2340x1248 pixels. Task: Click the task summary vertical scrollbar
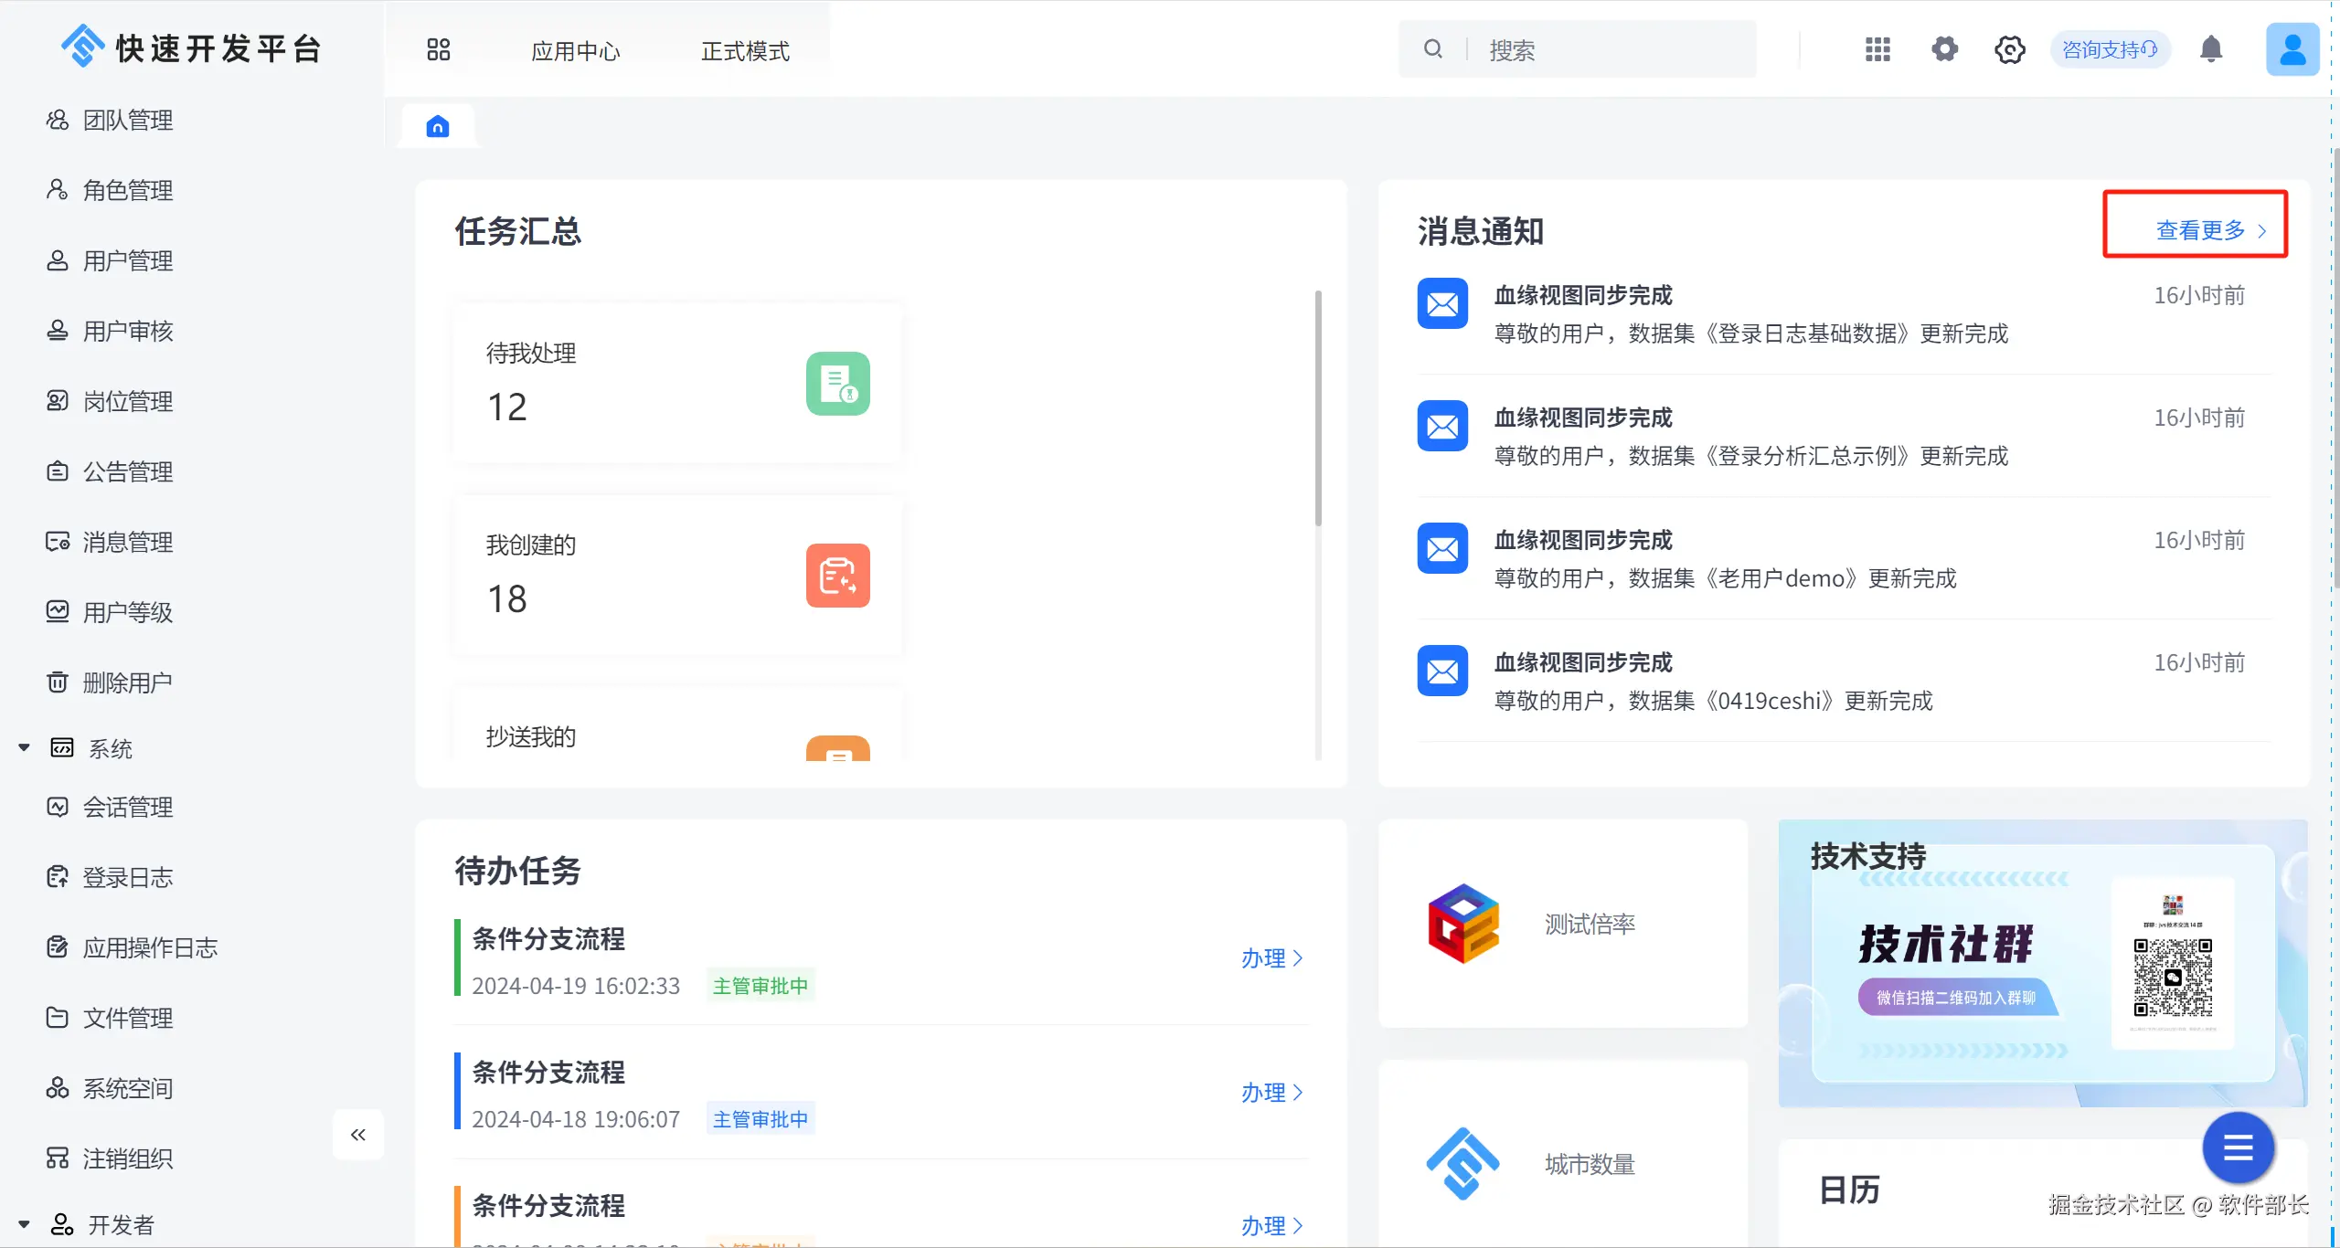click(x=1317, y=408)
